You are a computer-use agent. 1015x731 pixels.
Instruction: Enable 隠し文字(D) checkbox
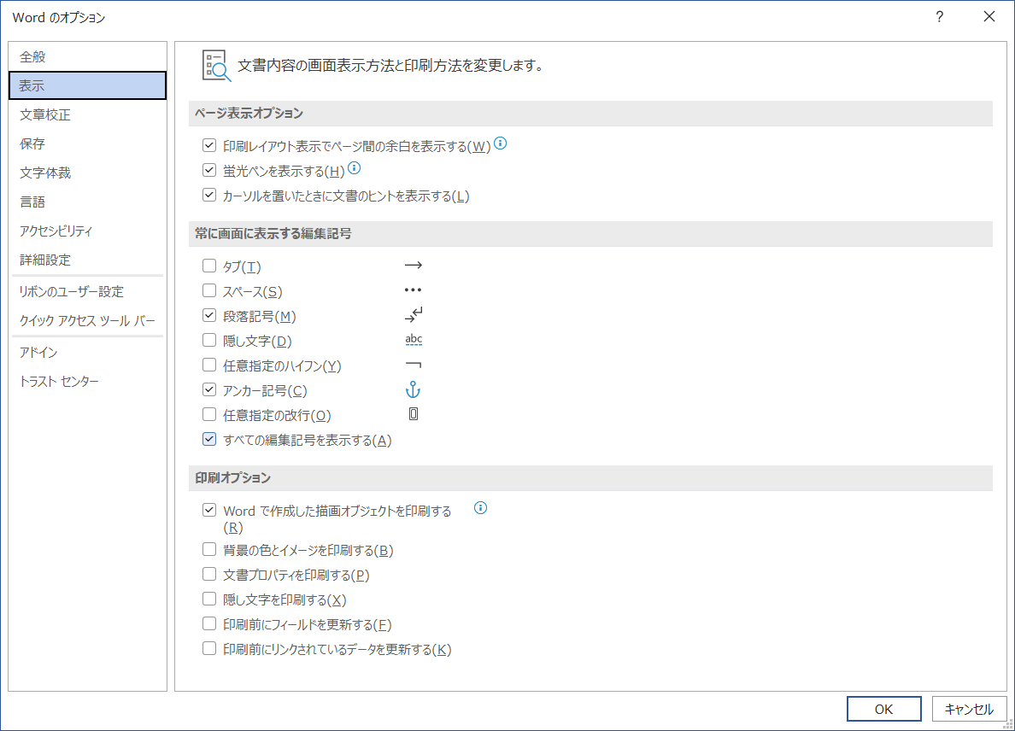(x=209, y=340)
